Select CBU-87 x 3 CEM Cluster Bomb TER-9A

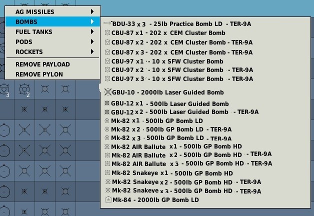pos(178,52)
